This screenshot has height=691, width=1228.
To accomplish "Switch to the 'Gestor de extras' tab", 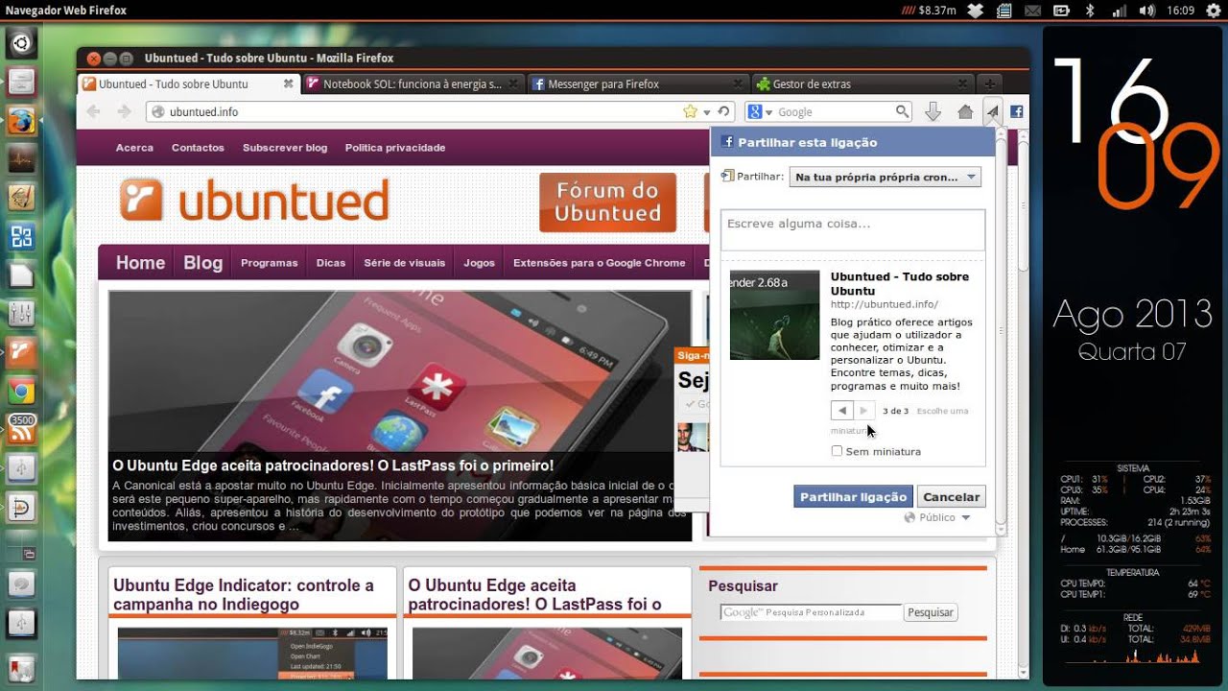I will coord(862,83).
